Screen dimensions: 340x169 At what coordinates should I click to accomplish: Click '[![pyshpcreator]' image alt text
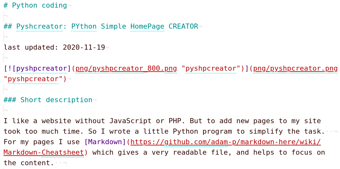pyautogui.click(x=37, y=69)
